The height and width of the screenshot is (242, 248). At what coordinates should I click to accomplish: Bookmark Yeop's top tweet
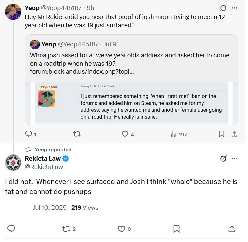pyautogui.click(x=222, y=134)
